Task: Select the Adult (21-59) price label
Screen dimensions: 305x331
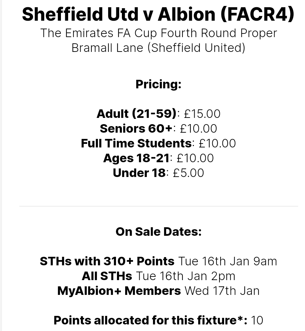Action: pyautogui.click(x=136, y=114)
